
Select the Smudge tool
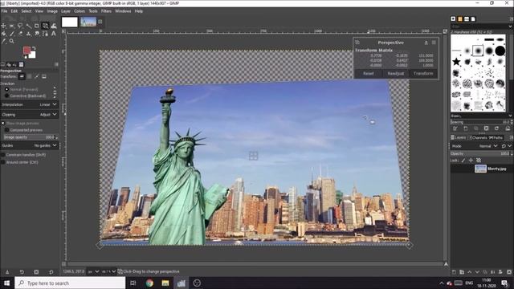pos(37,34)
